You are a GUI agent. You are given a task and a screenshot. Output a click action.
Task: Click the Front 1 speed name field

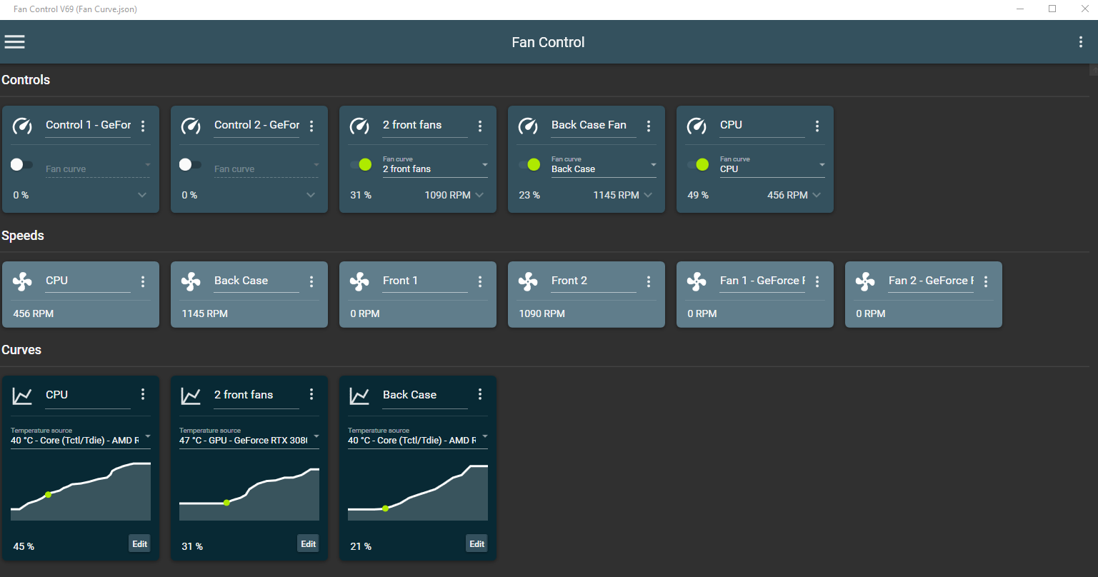click(x=425, y=281)
